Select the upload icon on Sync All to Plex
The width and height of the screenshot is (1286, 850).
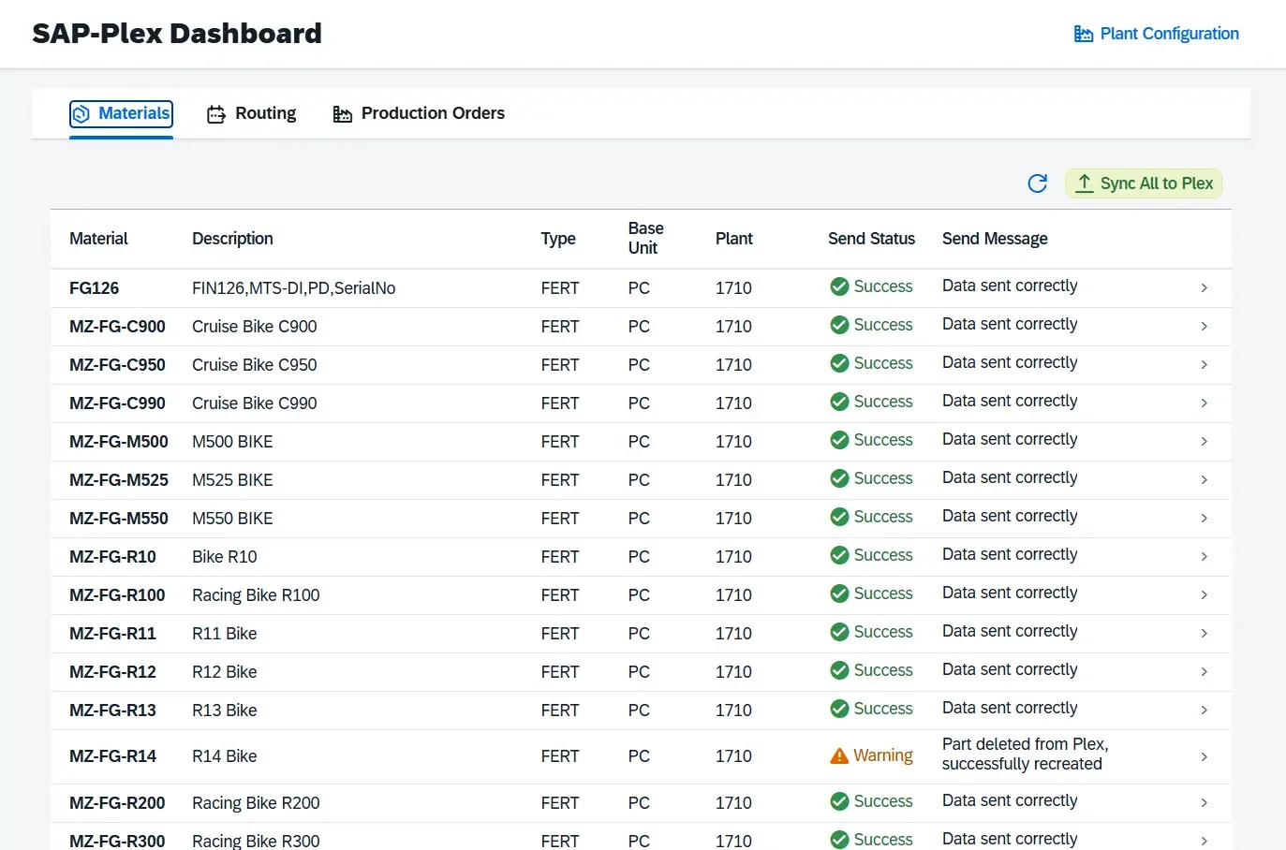[1086, 183]
